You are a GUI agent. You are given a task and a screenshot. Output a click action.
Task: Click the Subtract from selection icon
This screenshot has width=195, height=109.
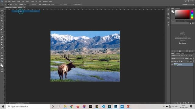(x=13, y=5)
